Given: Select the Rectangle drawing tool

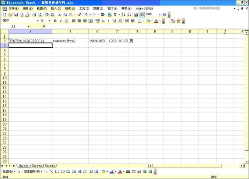Looking at the screenshot, I should click(x=57, y=171).
